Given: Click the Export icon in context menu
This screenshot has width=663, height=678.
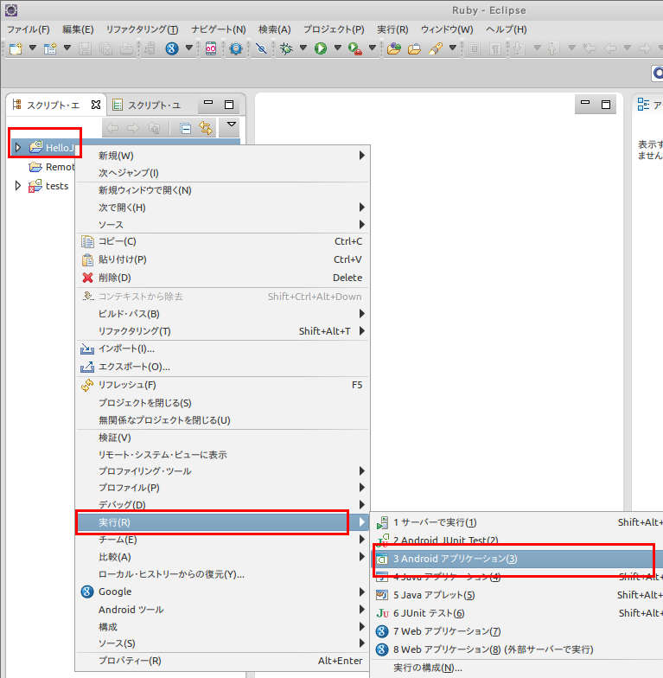Looking at the screenshot, I should [87, 367].
